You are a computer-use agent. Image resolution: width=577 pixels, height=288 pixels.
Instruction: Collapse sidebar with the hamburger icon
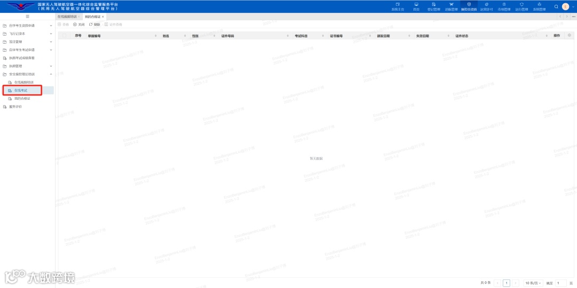(x=28, y=17)
